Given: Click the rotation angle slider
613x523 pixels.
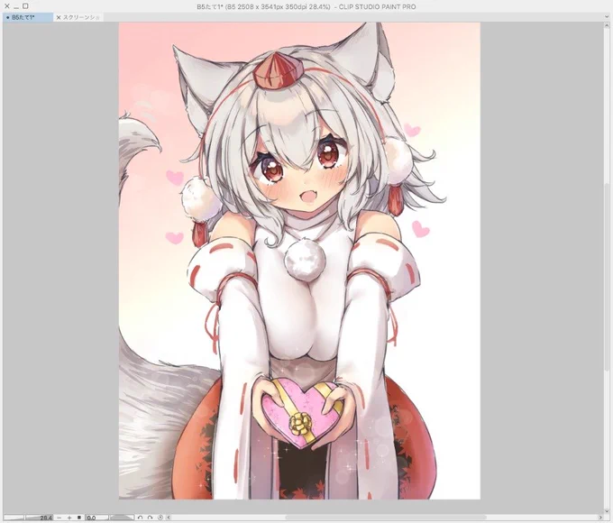Looking at the screenshot, I should click(122, 518).
